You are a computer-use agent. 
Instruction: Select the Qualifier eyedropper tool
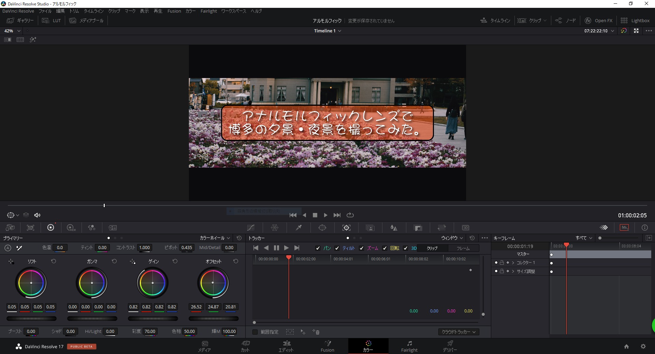[299, 228]
